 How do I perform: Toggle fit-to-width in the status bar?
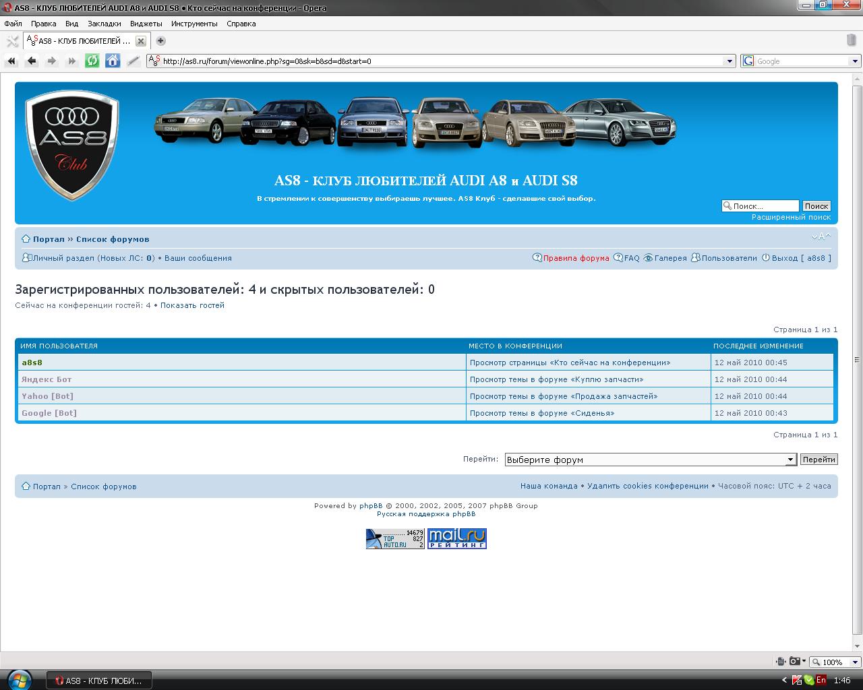[x=780, y=662]
